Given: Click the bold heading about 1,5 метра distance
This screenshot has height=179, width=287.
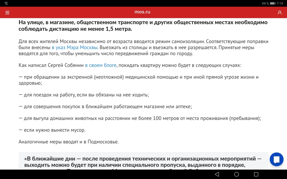Looking at the screenshot, I should [x=143, y=26].
